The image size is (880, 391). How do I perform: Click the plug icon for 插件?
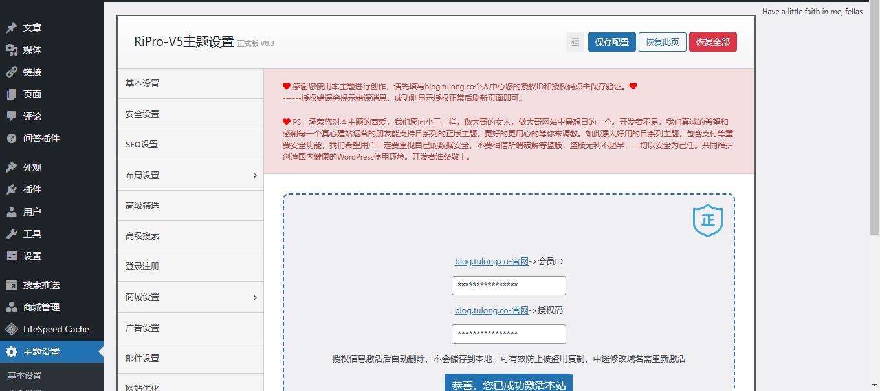tap(12, 189)
